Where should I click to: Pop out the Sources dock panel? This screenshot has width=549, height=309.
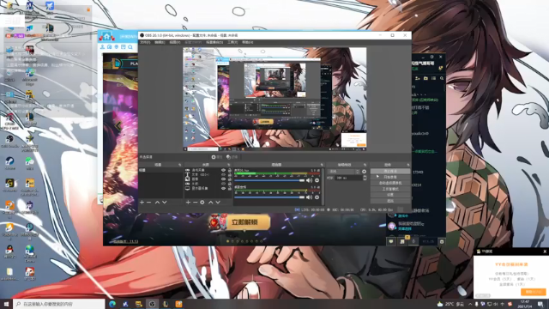229,165
